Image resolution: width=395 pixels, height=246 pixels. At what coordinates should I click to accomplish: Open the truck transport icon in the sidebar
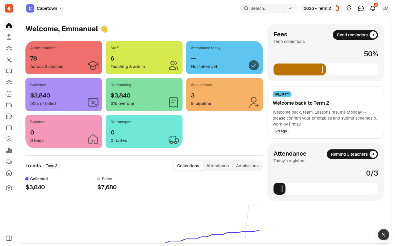[x=9, y=162]
